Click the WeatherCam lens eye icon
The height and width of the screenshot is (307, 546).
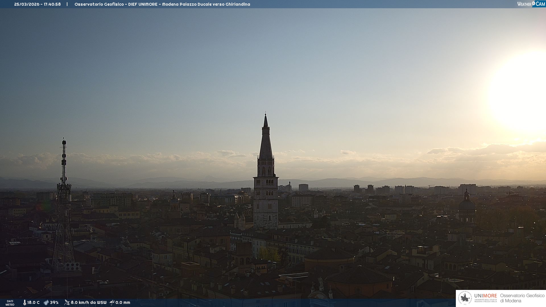(533, 3)
